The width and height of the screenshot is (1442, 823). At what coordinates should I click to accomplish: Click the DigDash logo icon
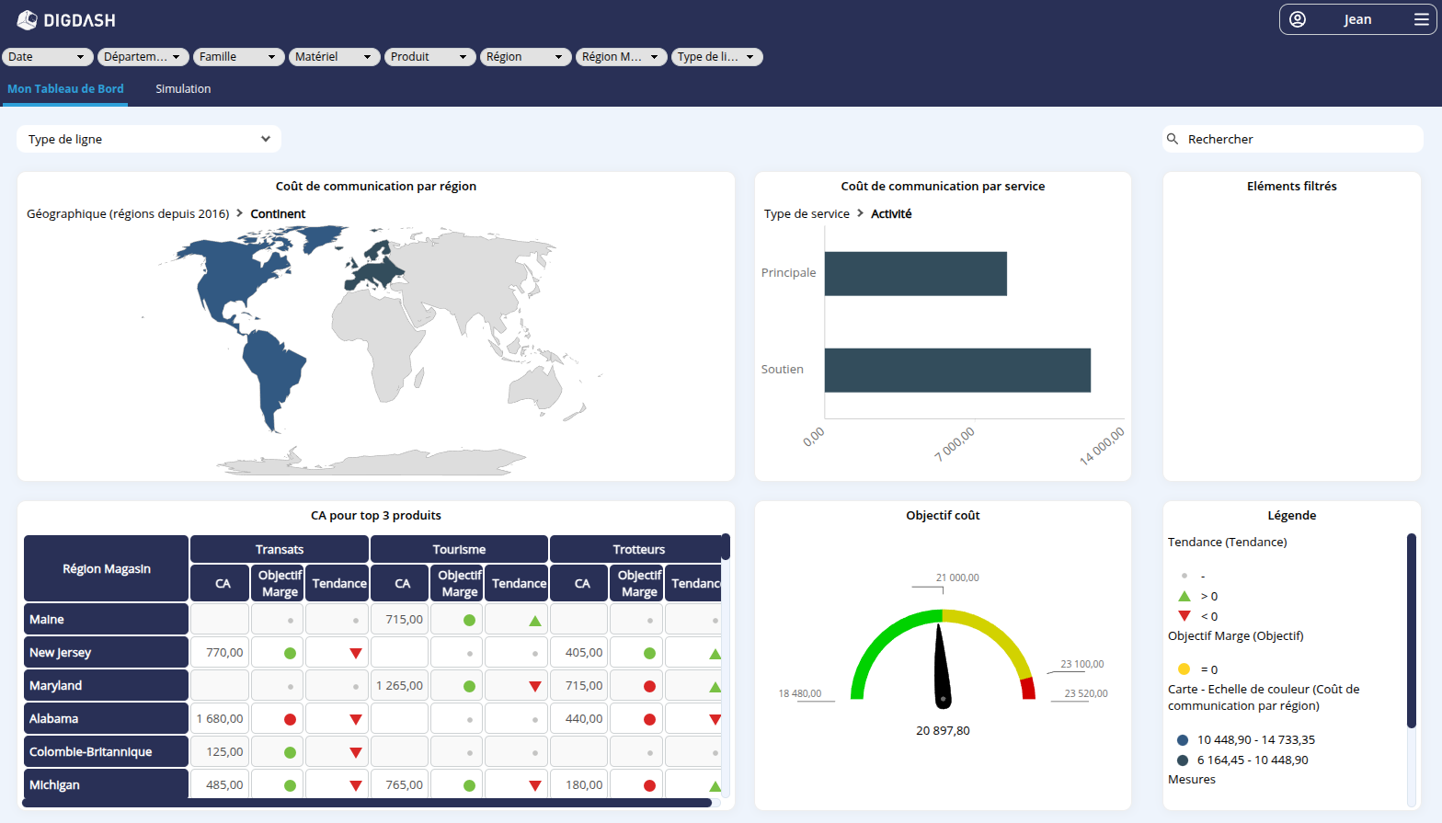pos(27,20)
